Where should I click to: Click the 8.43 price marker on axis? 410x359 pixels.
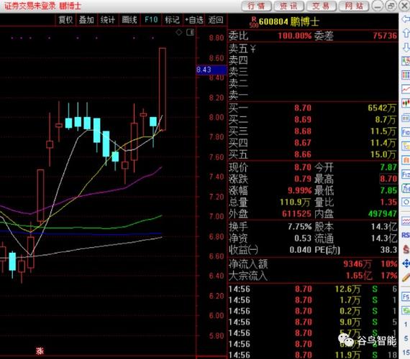(211, 70)
